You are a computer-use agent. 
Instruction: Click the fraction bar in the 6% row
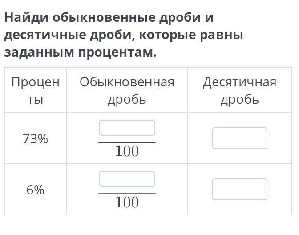(x=127, y=194)
